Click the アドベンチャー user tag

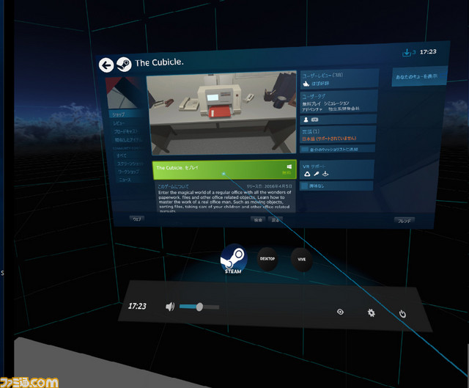[313, 109]
